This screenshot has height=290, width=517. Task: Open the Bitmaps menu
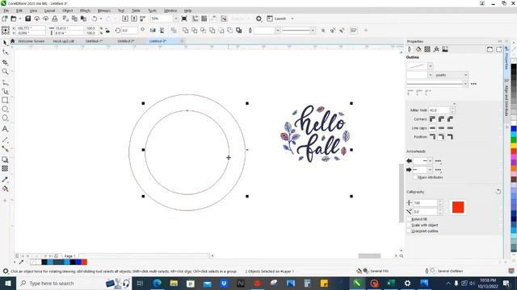coord(104,10)
